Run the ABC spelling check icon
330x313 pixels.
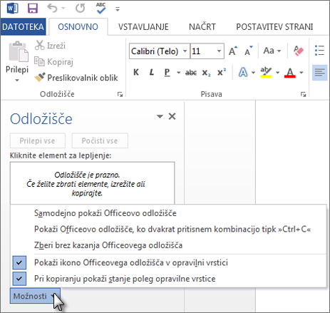click(x=101, y=9)
